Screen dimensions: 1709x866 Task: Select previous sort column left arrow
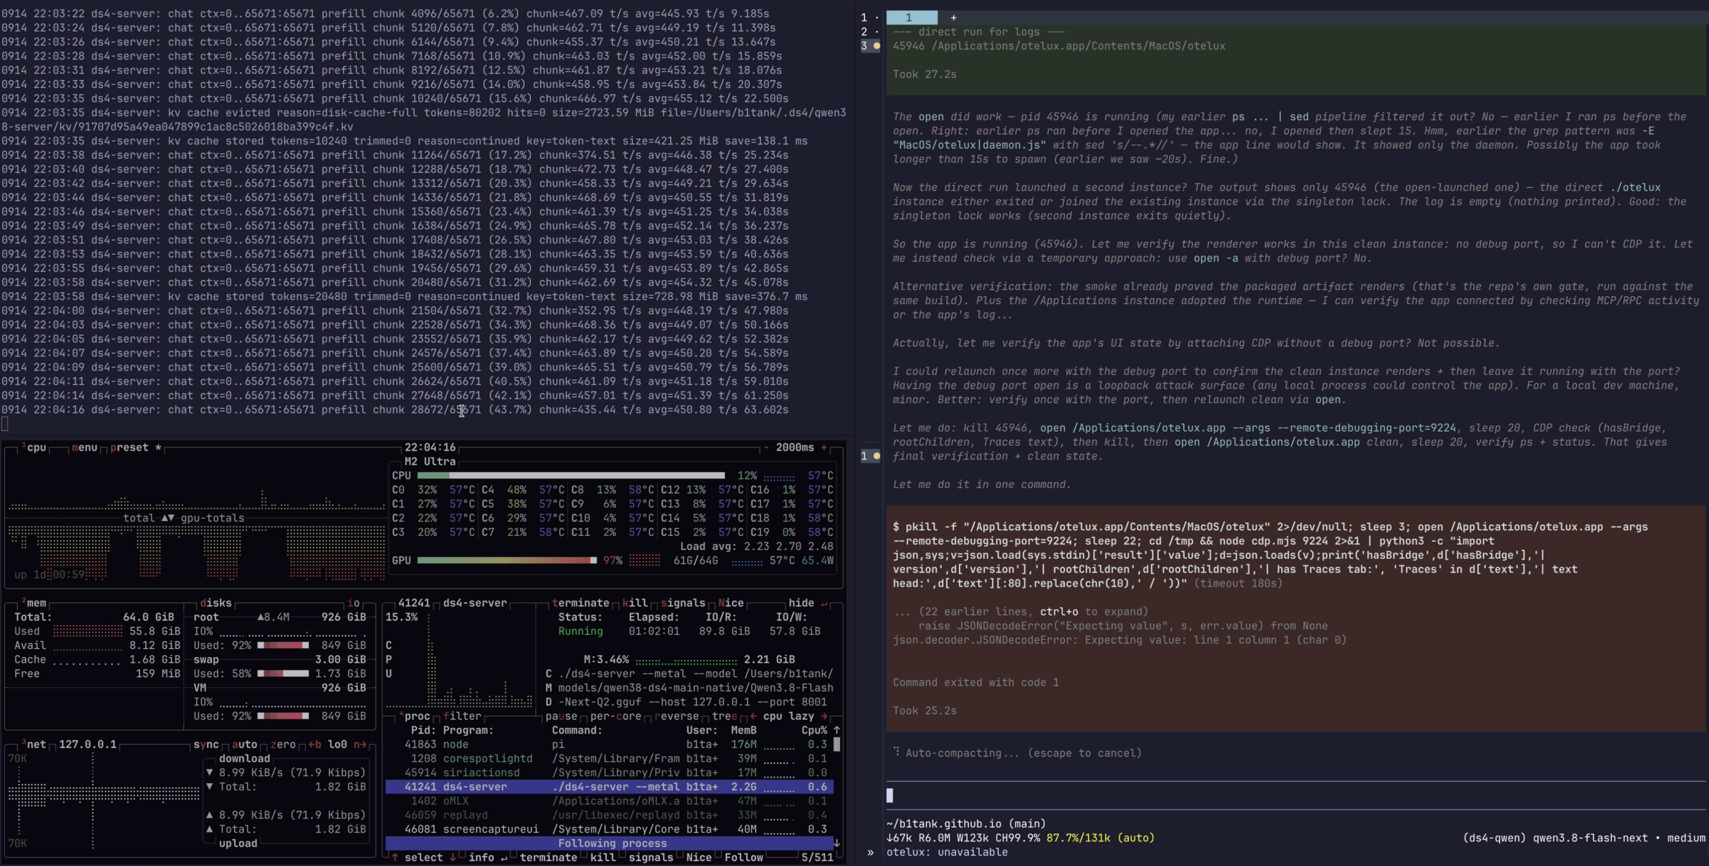tap(754, 716)
